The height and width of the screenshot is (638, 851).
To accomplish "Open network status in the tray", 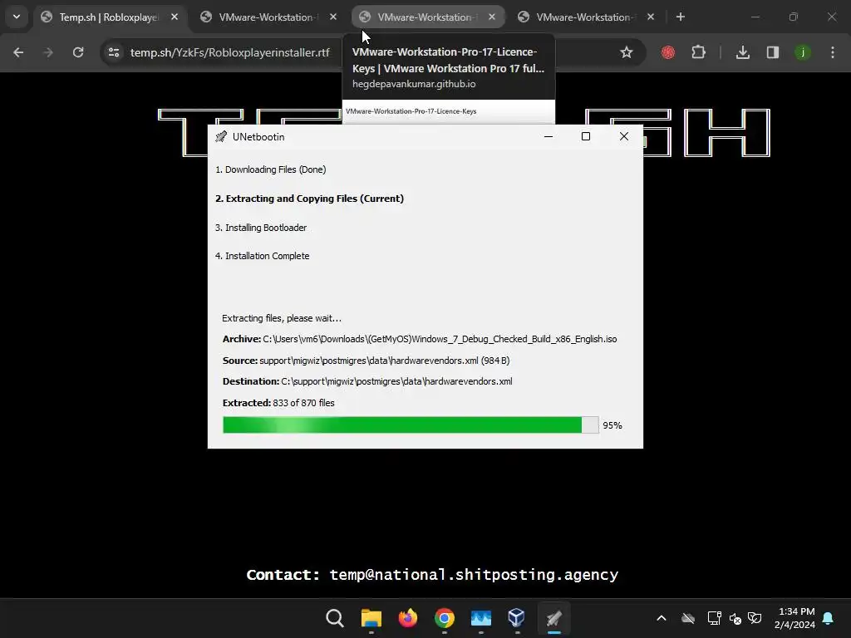I will click(714, 618).
